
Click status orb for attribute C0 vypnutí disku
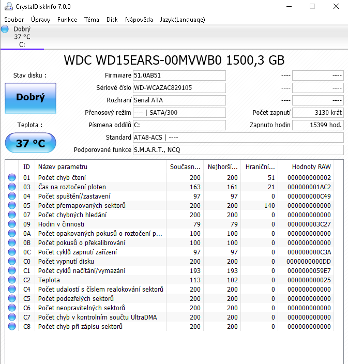coord(12,261)
